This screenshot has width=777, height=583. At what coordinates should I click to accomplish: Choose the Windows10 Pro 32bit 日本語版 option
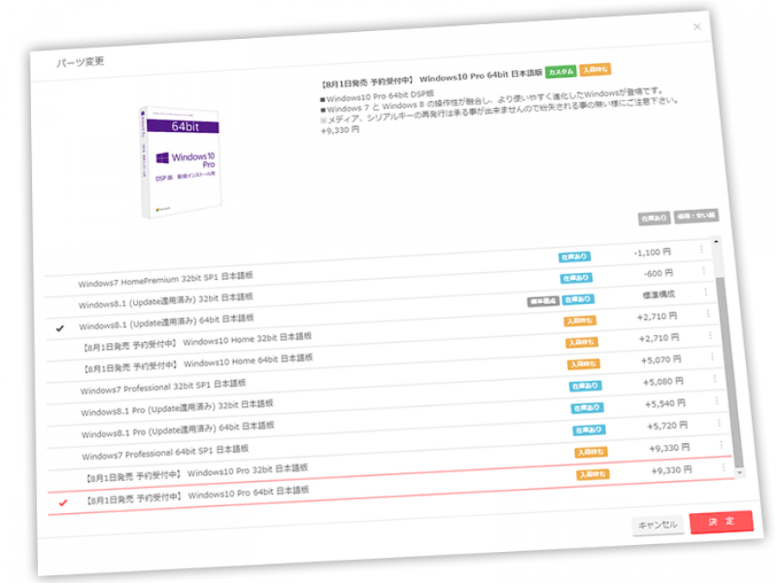[197, 473]
